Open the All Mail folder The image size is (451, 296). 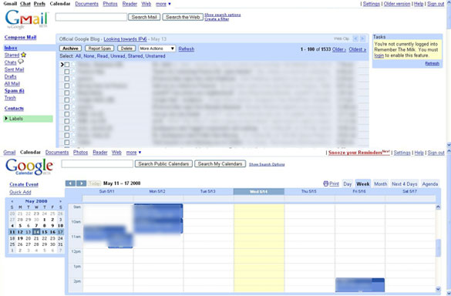pos(12,83)
